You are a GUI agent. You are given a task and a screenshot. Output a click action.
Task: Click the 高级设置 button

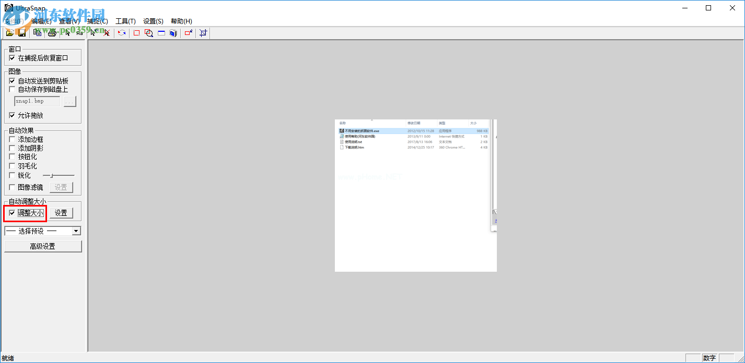pyautogui.click(x=43, y=246)
